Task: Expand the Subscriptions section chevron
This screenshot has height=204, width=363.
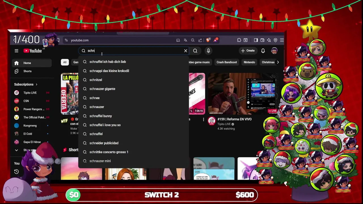Action: [36, 84]
